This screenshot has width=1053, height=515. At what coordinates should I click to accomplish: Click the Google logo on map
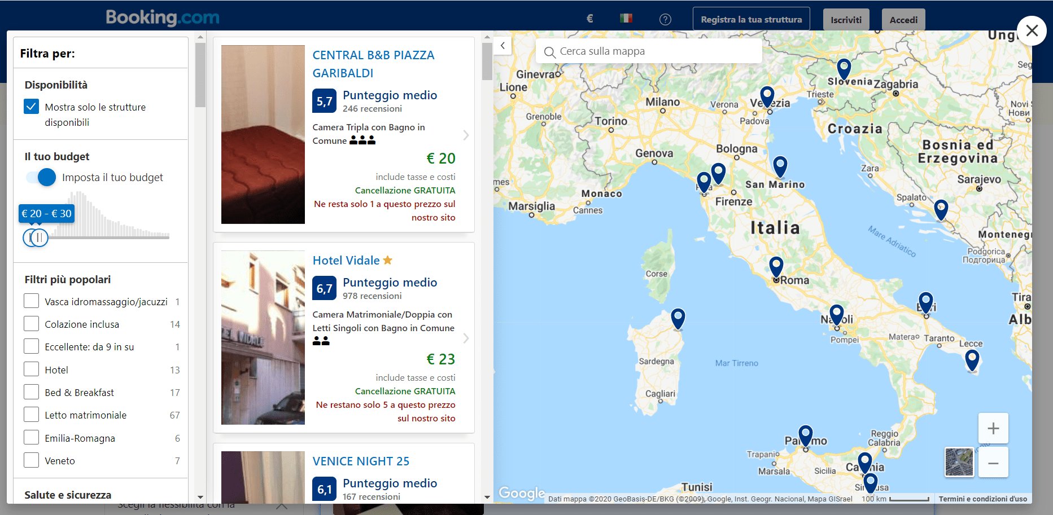(522, 493)
